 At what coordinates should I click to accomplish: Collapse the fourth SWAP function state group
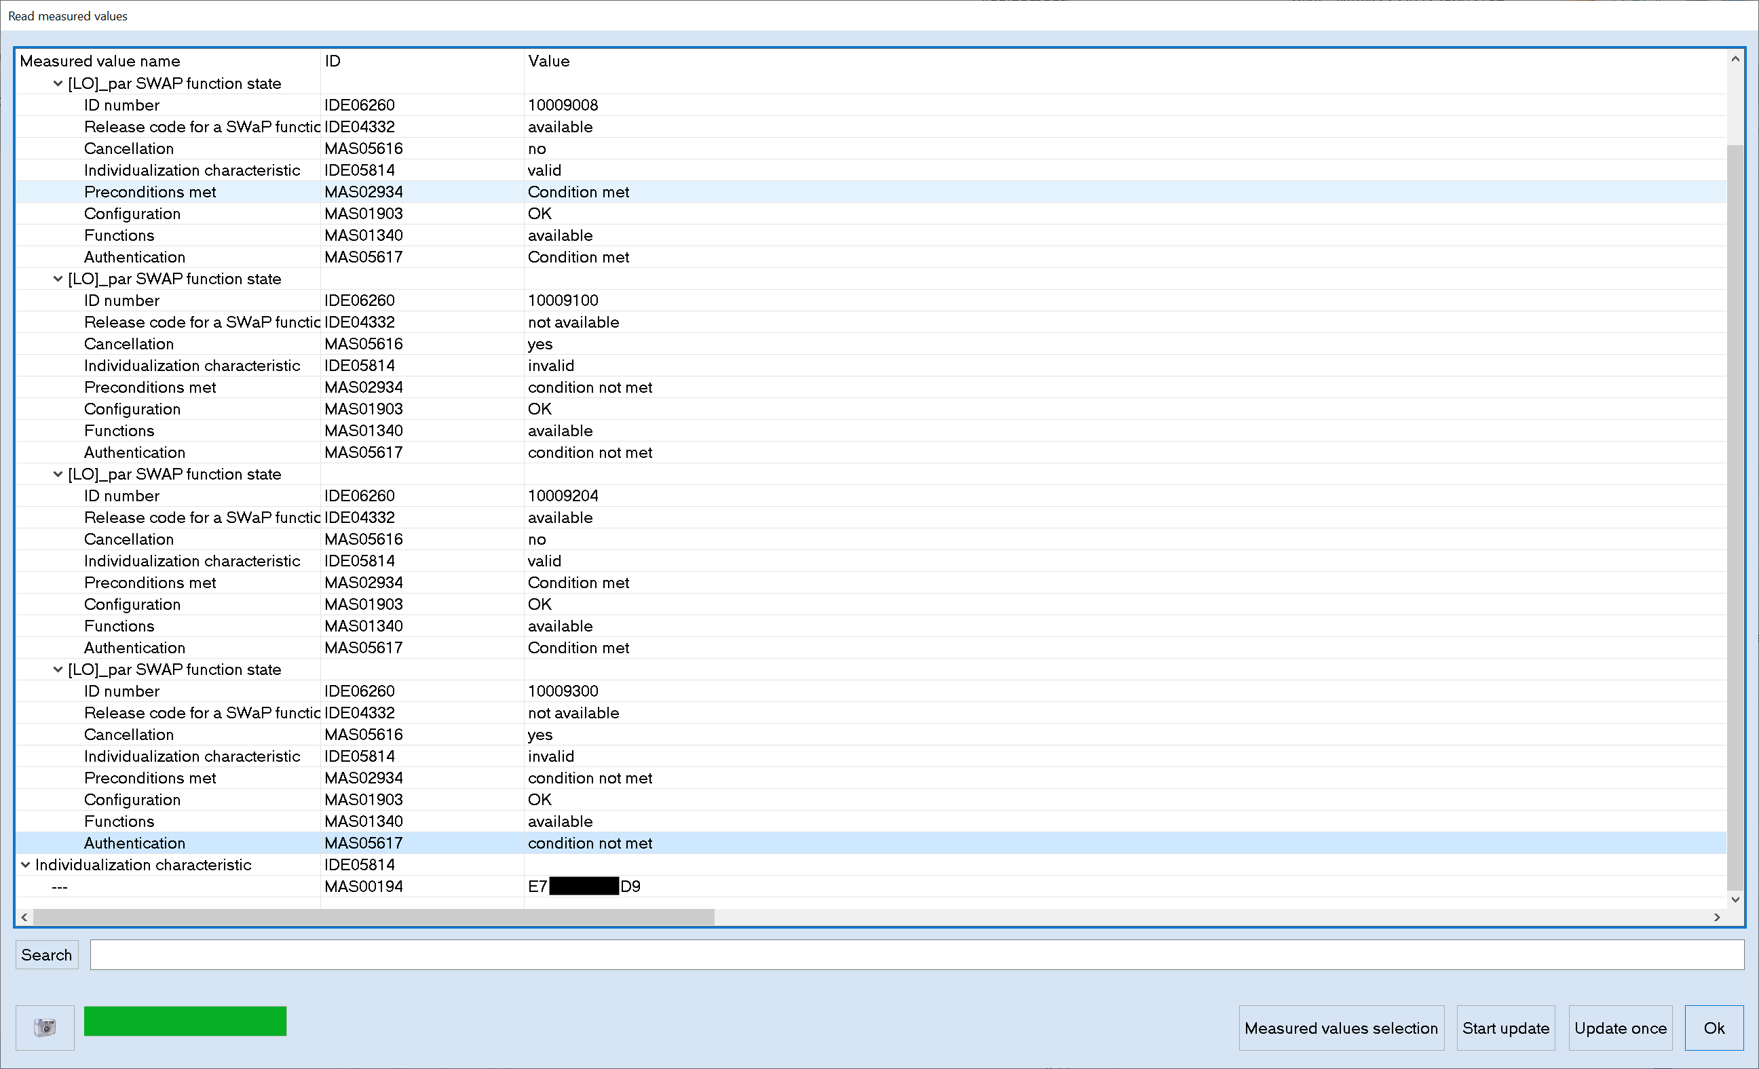[58, 669]
